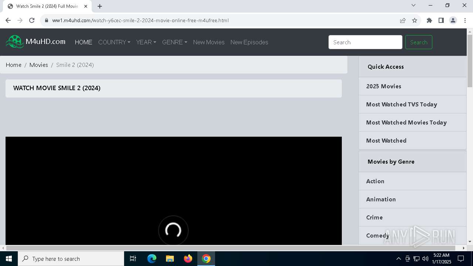Screen dimensions: 473x266
Task: Click Movies by Genre panel header
Action: click(412, 161)
